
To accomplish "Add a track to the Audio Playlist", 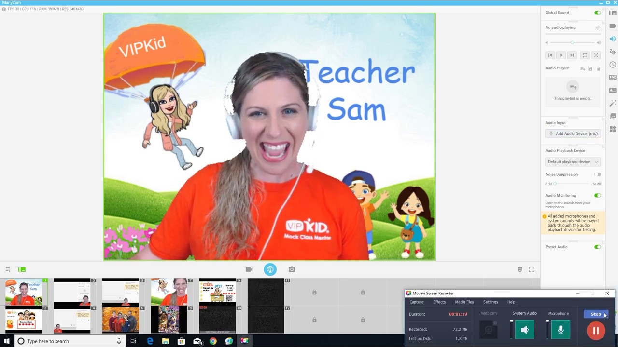I will (x=583, y=68).
